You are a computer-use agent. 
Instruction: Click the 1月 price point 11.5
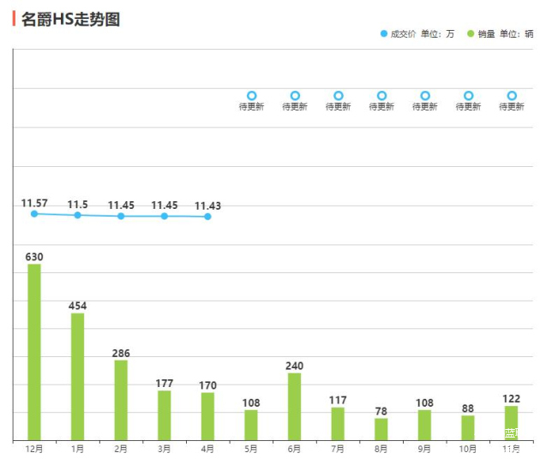point(77,215)
